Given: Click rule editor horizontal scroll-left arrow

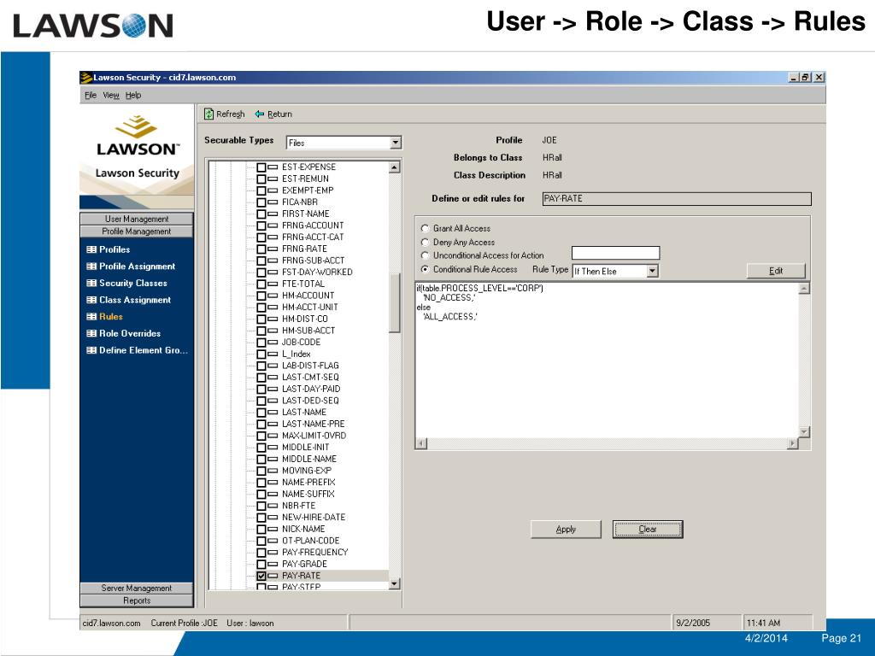Looking at the screenshot, I should [422, 443].
